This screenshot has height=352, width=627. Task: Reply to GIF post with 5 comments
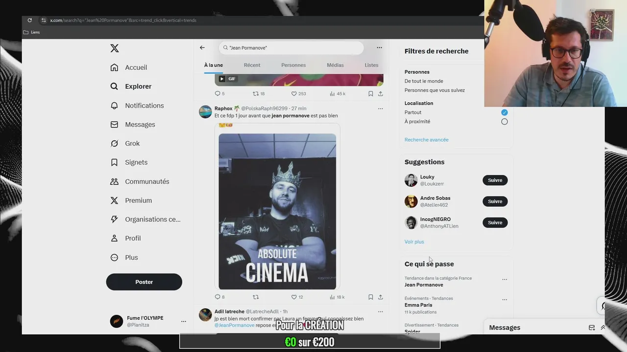tap(219, 93)
